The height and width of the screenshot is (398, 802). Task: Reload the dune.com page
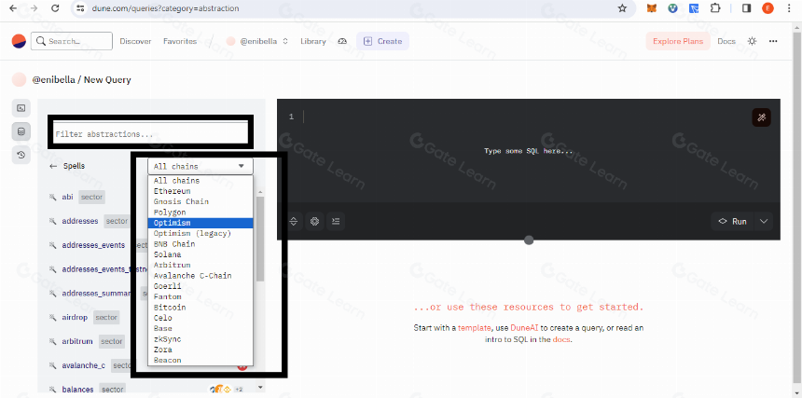pyautogui.click(x=55, y=8)
